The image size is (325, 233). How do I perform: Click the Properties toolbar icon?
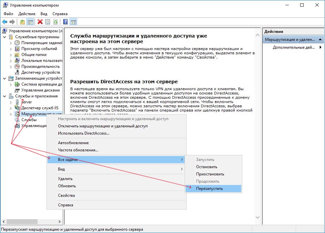tap(48, 22)
